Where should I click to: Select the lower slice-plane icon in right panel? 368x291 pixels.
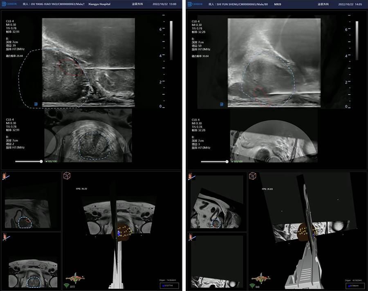tap(191, 237)
